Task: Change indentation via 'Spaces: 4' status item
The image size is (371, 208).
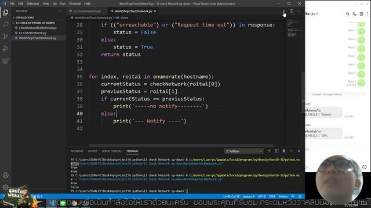Action: pyautogui.click(x=249, y=196)
